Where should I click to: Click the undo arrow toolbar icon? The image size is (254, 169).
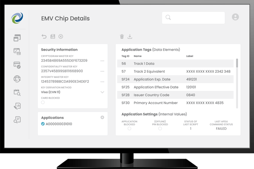(44, 36)
